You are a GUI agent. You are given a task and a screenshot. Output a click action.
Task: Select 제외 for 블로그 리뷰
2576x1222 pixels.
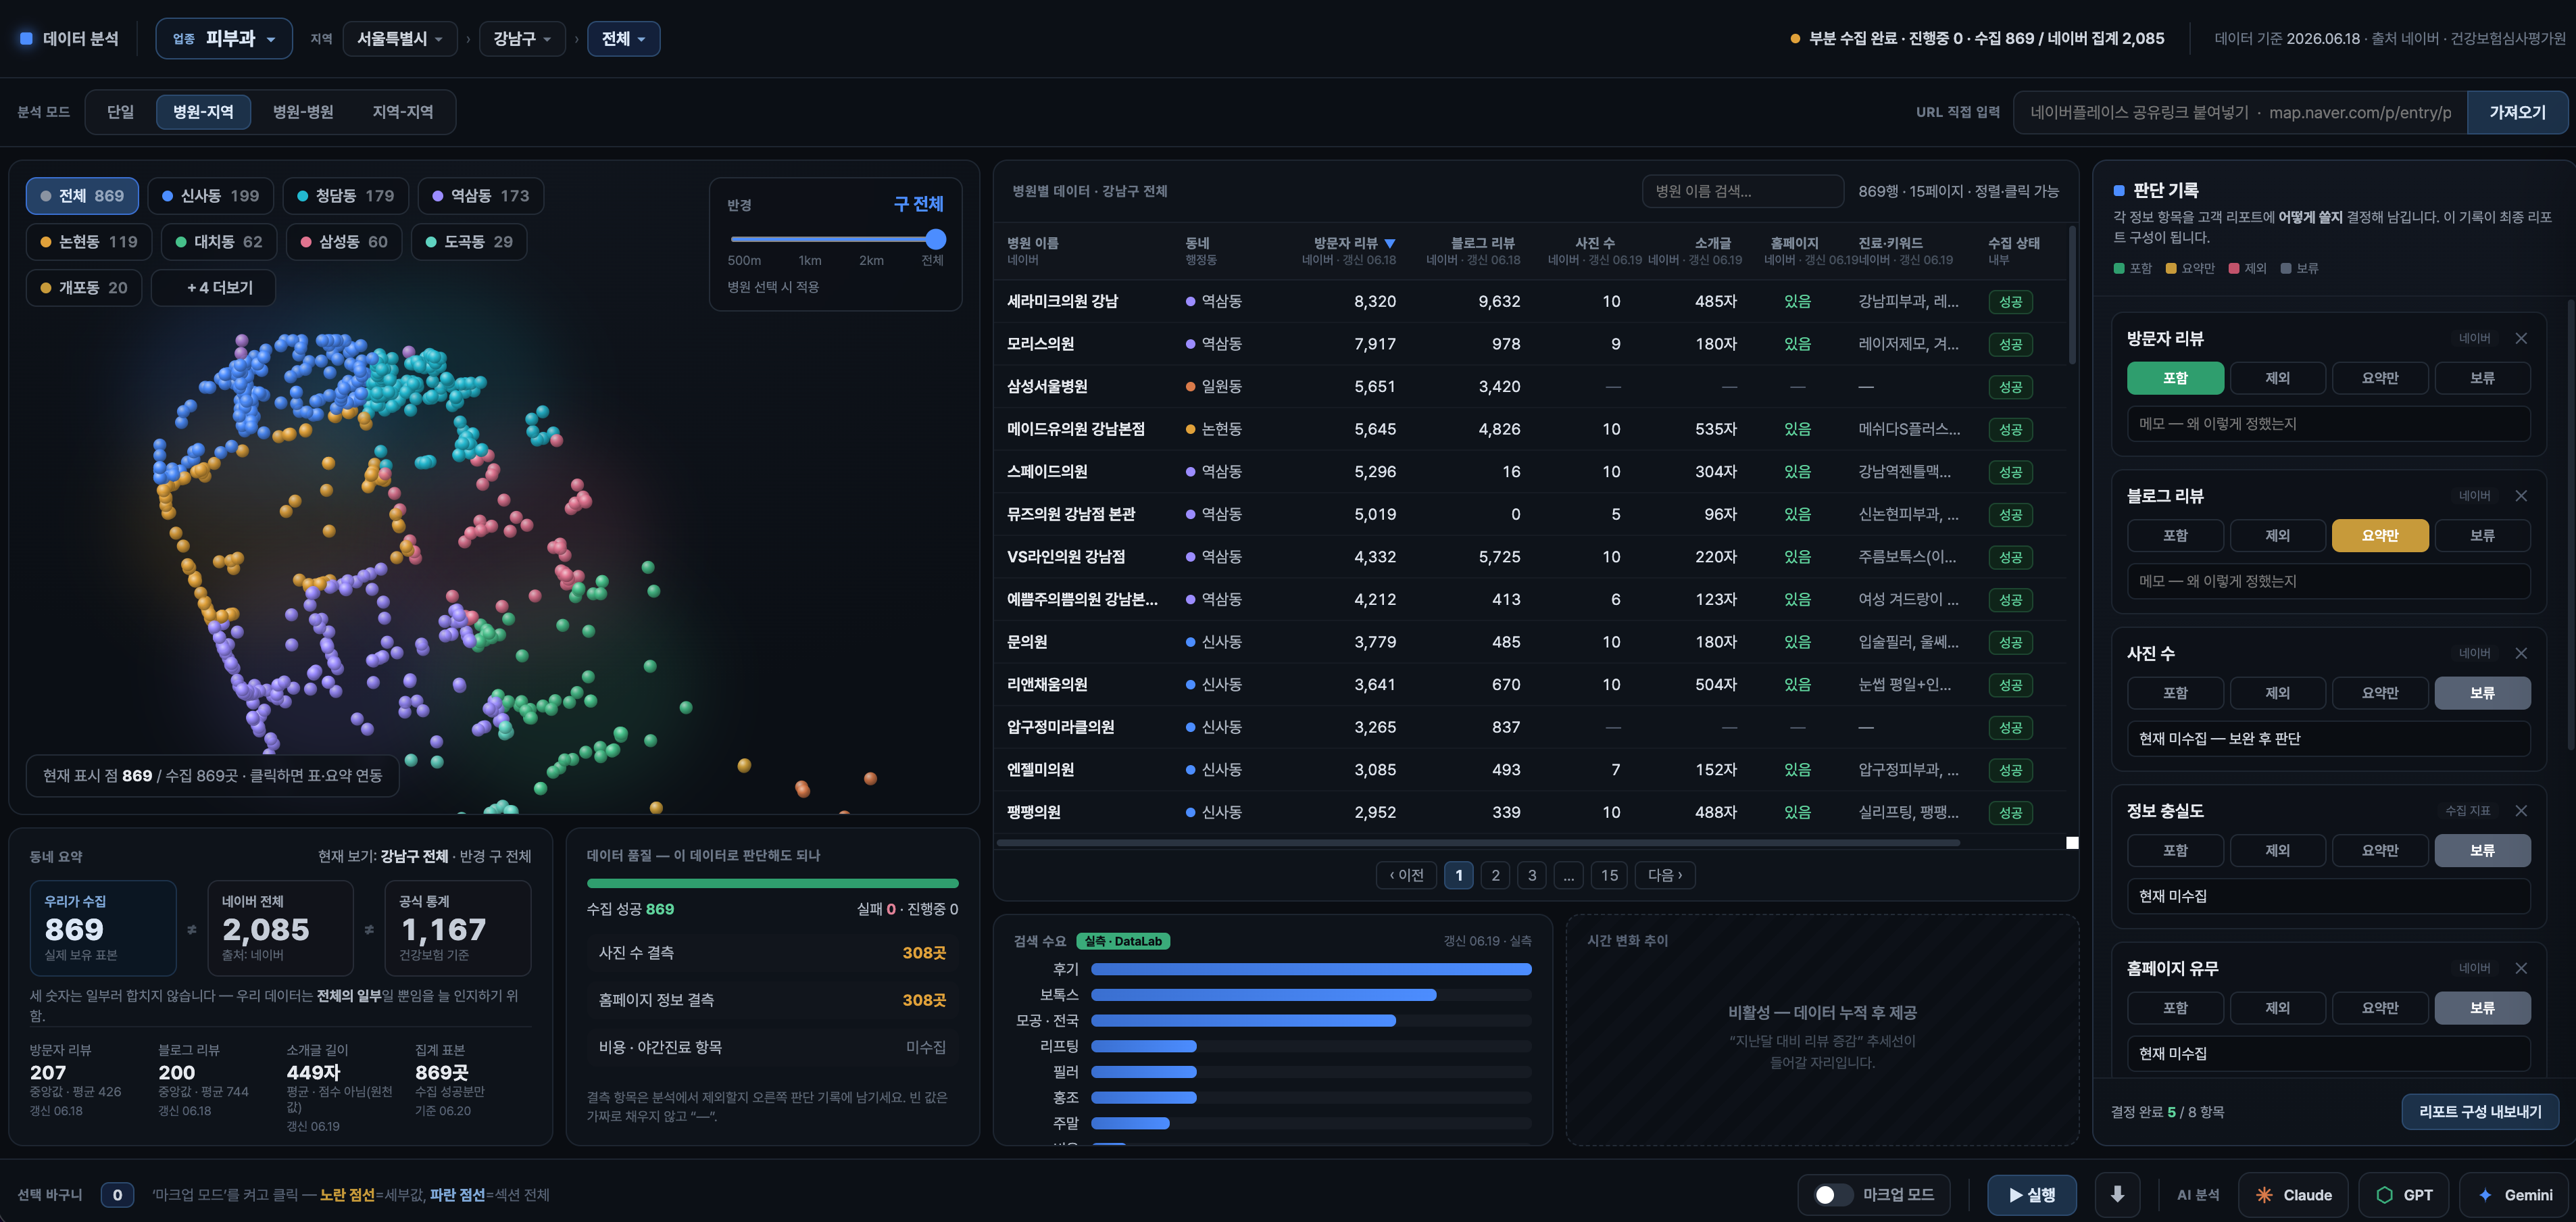tap(2277, 535)
